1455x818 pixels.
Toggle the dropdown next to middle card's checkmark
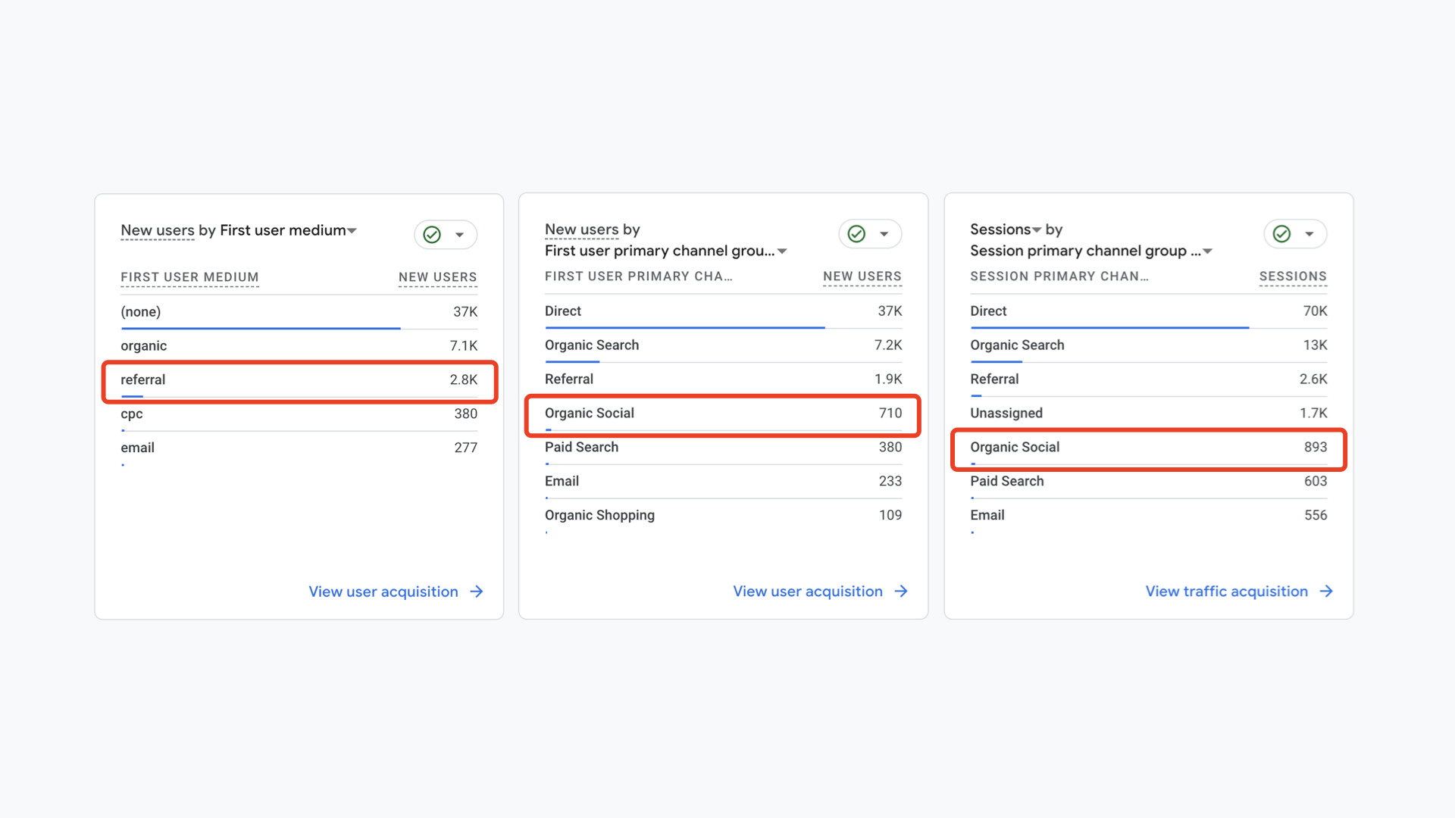(885, 234)
